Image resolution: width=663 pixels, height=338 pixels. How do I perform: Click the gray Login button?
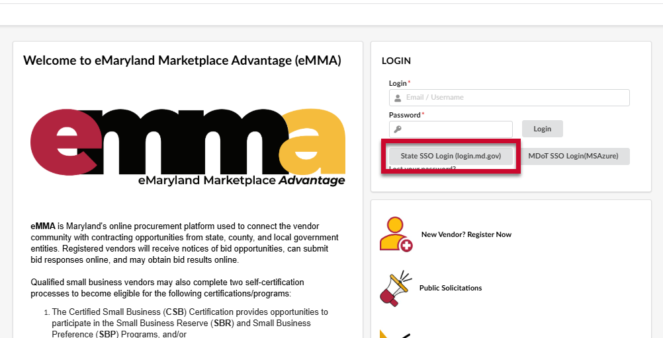pyautogui.click(x=542, y=129)
